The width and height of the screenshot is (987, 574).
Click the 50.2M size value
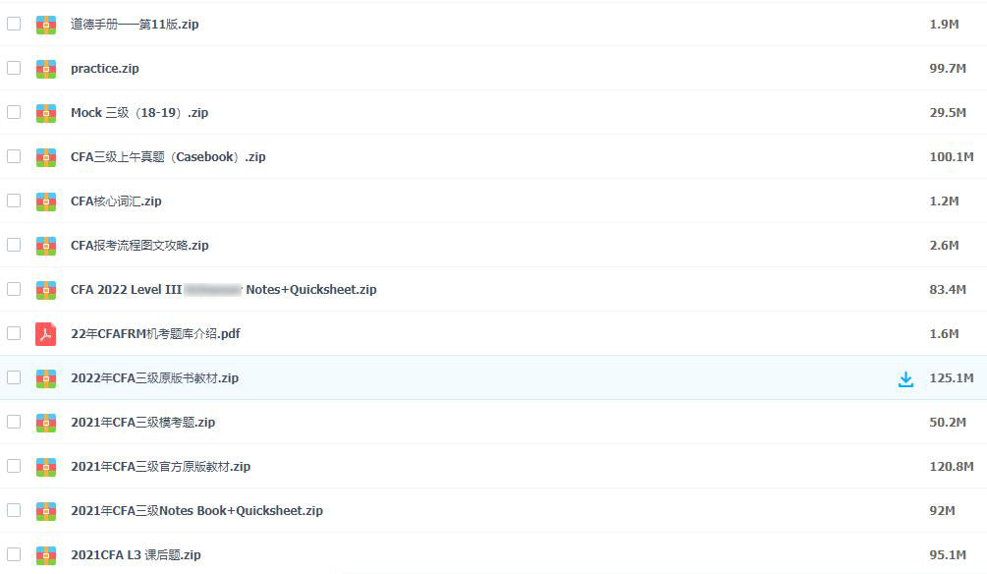click(x=948, y=423)
